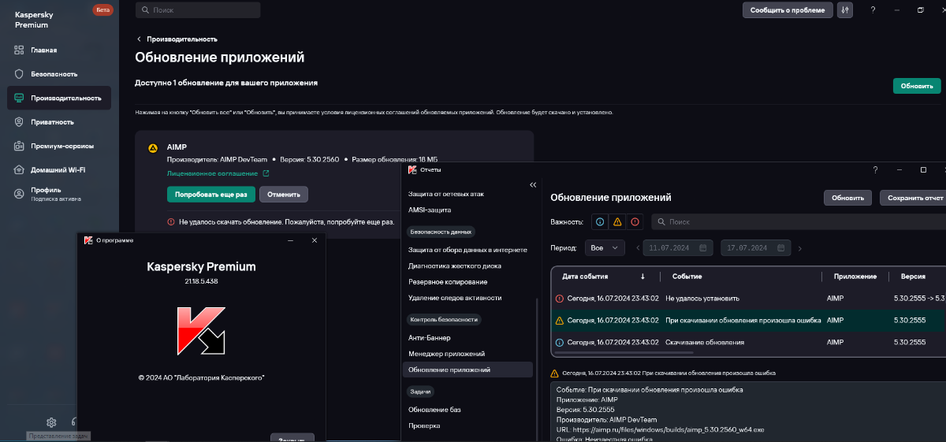Screen dimensions: 946x442
Task: Click the Сохранить отчет button
Action: (x=914, y=198)
